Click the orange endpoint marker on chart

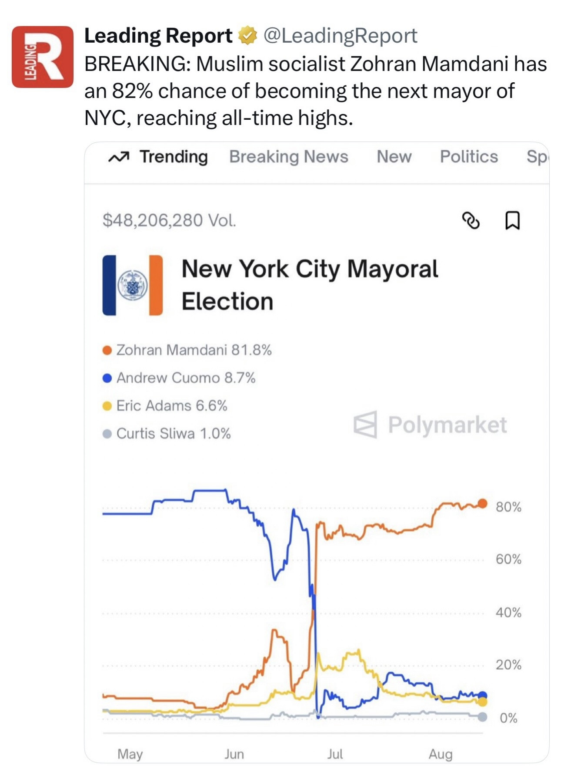click(x=482, y=503)
